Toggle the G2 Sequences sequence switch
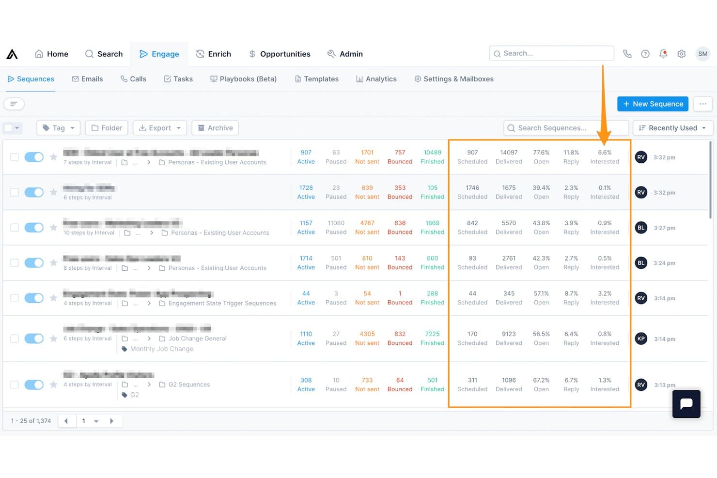This screenshot has width=717, height=478. pyautogui.click(x=34, y=385)
